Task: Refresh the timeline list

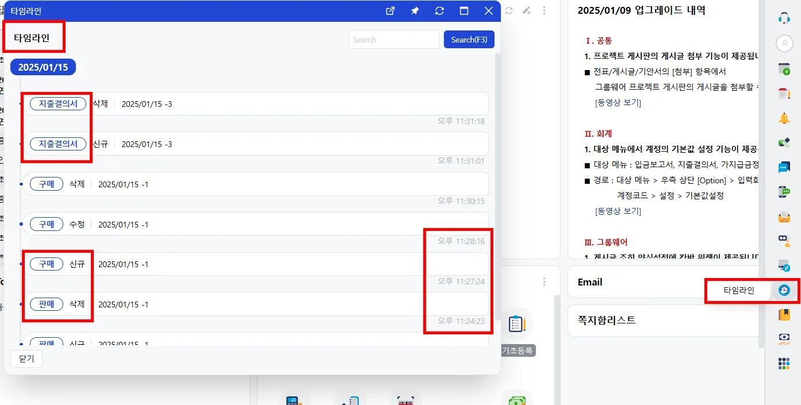Action: tap(439, 11)
